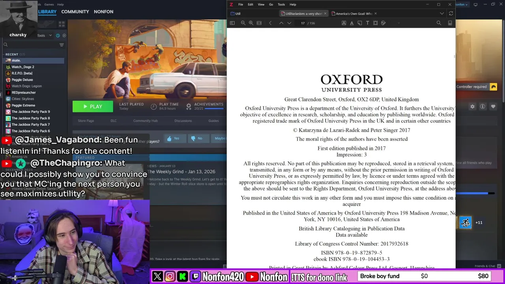Select the Draw annotation tool
The height and width of the screenshot is (284, 505).
[383, 23]
